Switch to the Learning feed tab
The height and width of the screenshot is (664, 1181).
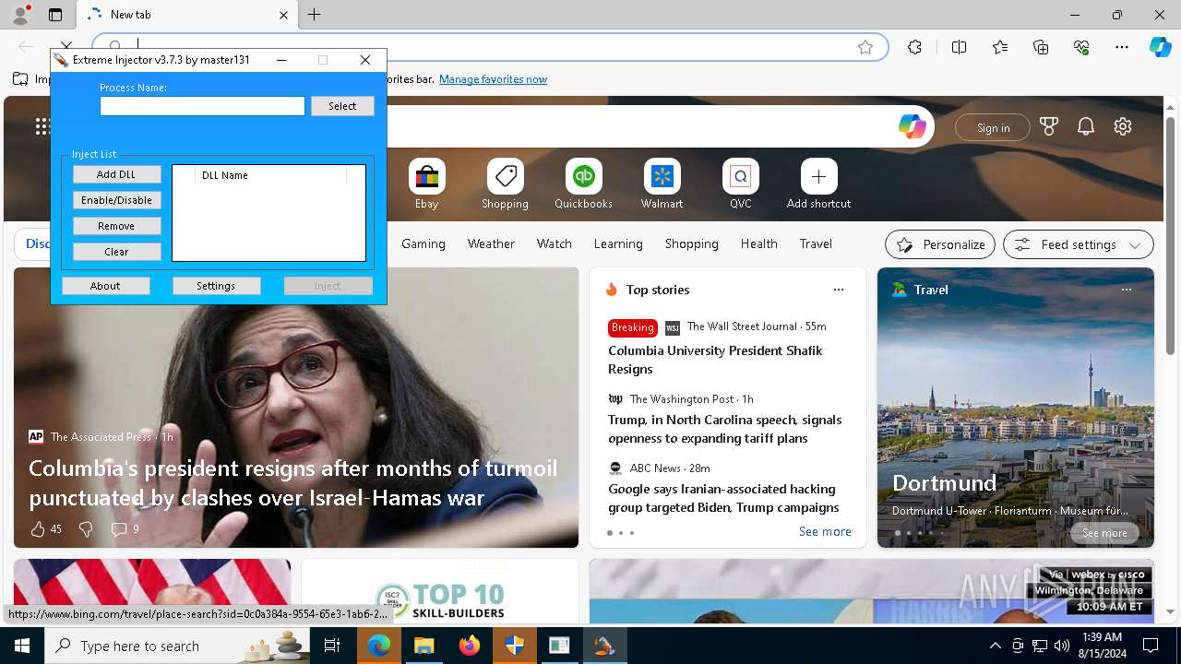[618, 244]
